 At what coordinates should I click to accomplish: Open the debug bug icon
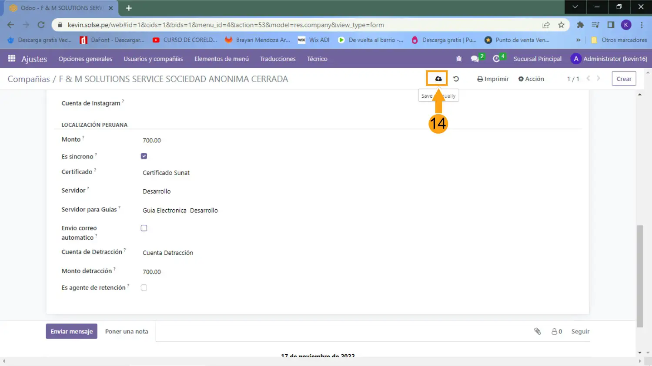(458, 59)
